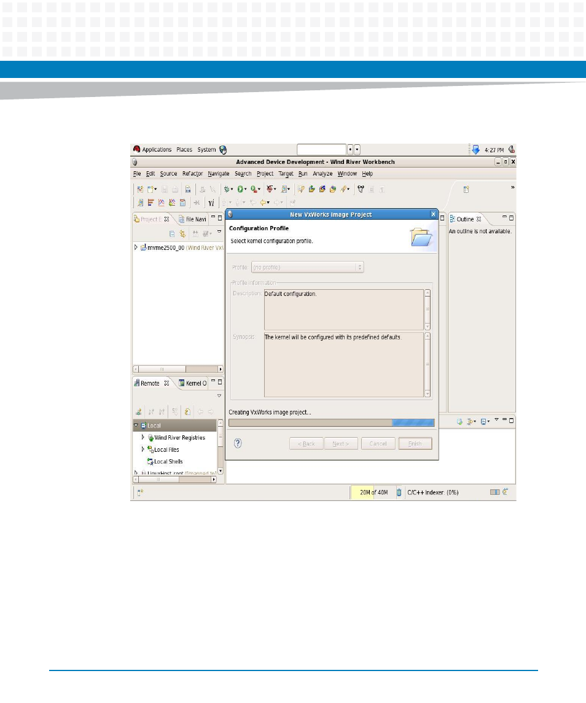Open the Run dropdown arrow

(x=246, y=190)
